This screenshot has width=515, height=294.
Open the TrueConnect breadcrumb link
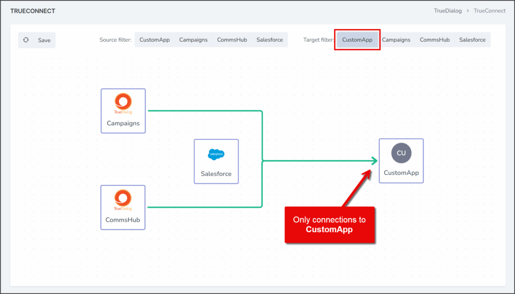489,11
